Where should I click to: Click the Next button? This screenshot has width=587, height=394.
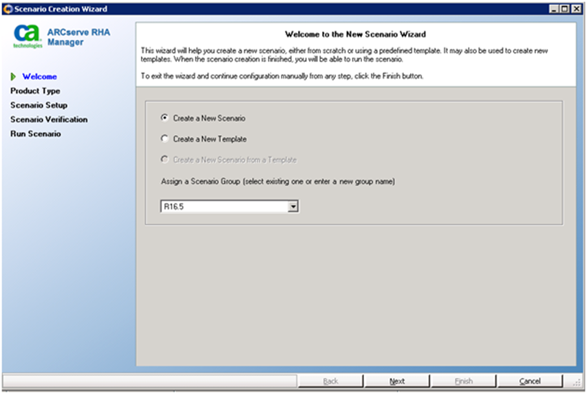click(397, 381)
